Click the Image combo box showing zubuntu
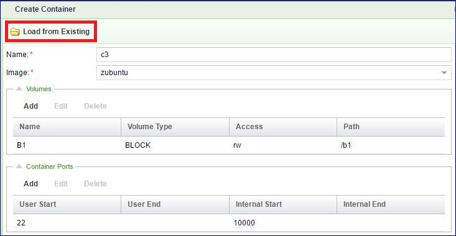This screenshot has width=456, height=236. [x=274, y=73]
